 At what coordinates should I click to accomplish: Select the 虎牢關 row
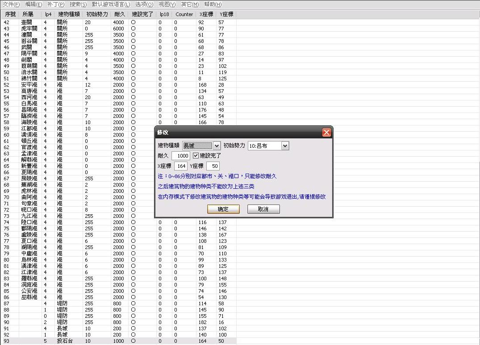(x=119, y=29)
